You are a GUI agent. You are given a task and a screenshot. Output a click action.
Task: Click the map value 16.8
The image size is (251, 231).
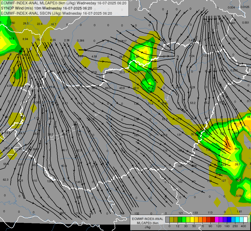[x=12, y=38]
